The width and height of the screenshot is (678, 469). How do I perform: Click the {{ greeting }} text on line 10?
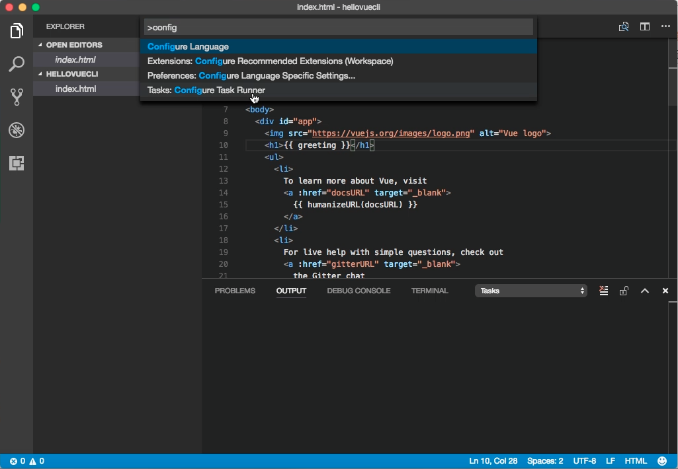point(317,145)
